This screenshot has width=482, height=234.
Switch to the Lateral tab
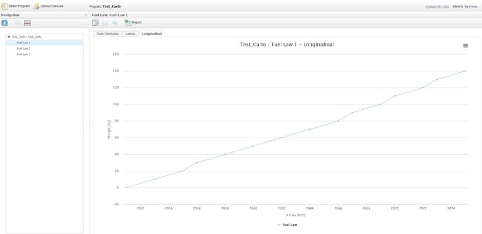[x=130, y=34]
